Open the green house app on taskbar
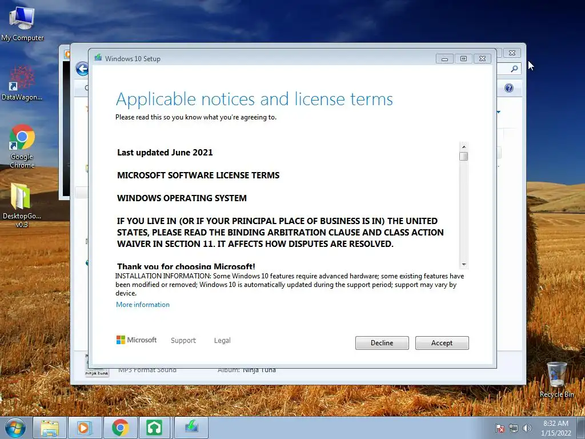Viewport: 585px width, 439px height. (154, 428)
